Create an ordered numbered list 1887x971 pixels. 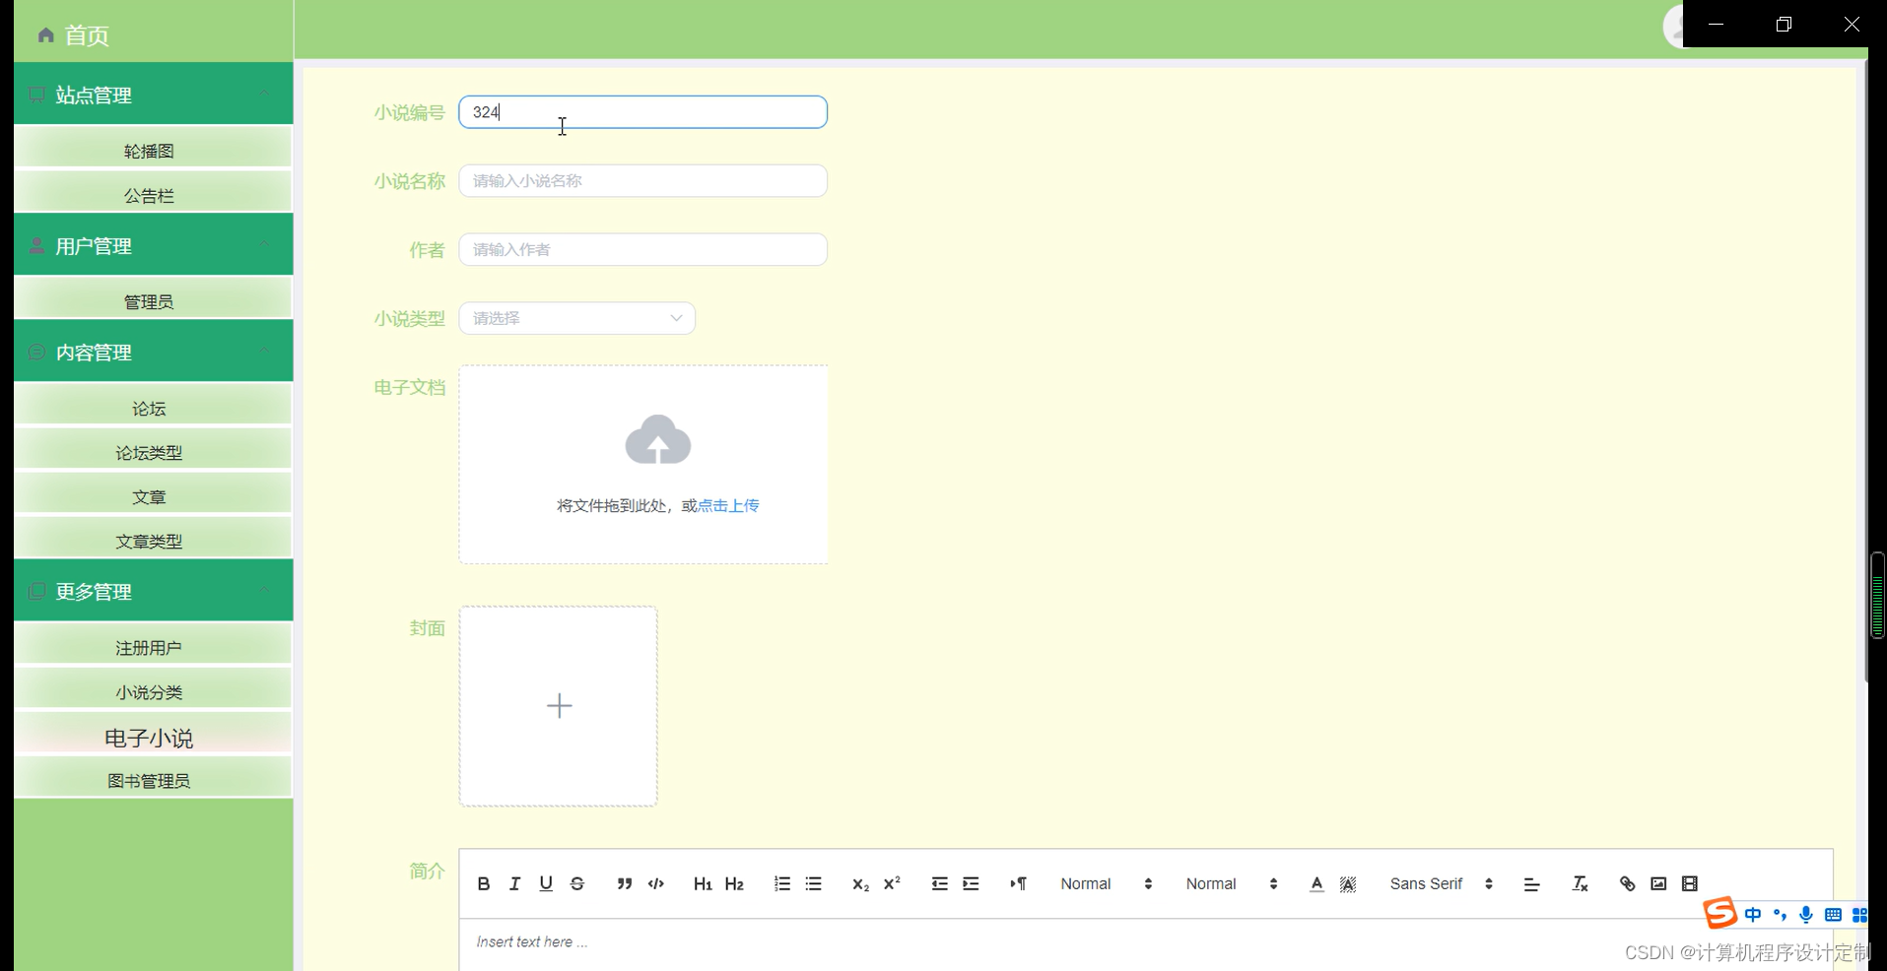pos(782,883)
